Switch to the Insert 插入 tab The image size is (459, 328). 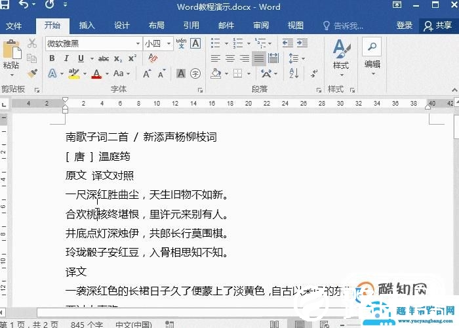tap(87, 26)
